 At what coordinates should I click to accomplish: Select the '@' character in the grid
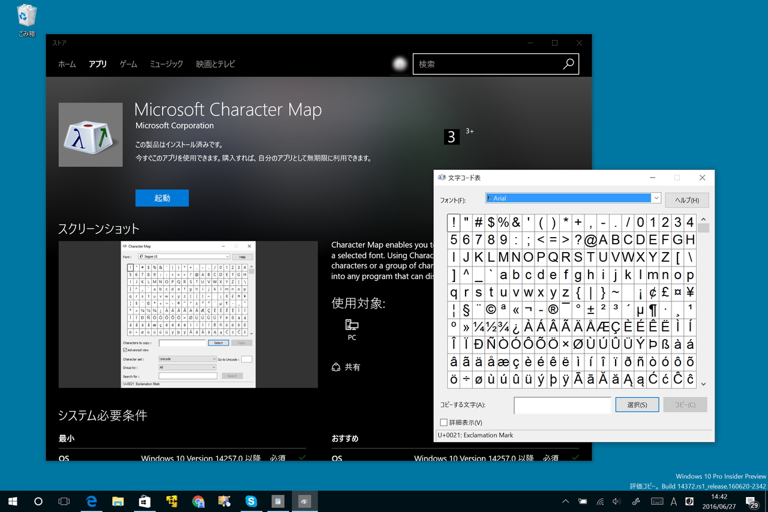pyautogui.click(x=591, y=240)
